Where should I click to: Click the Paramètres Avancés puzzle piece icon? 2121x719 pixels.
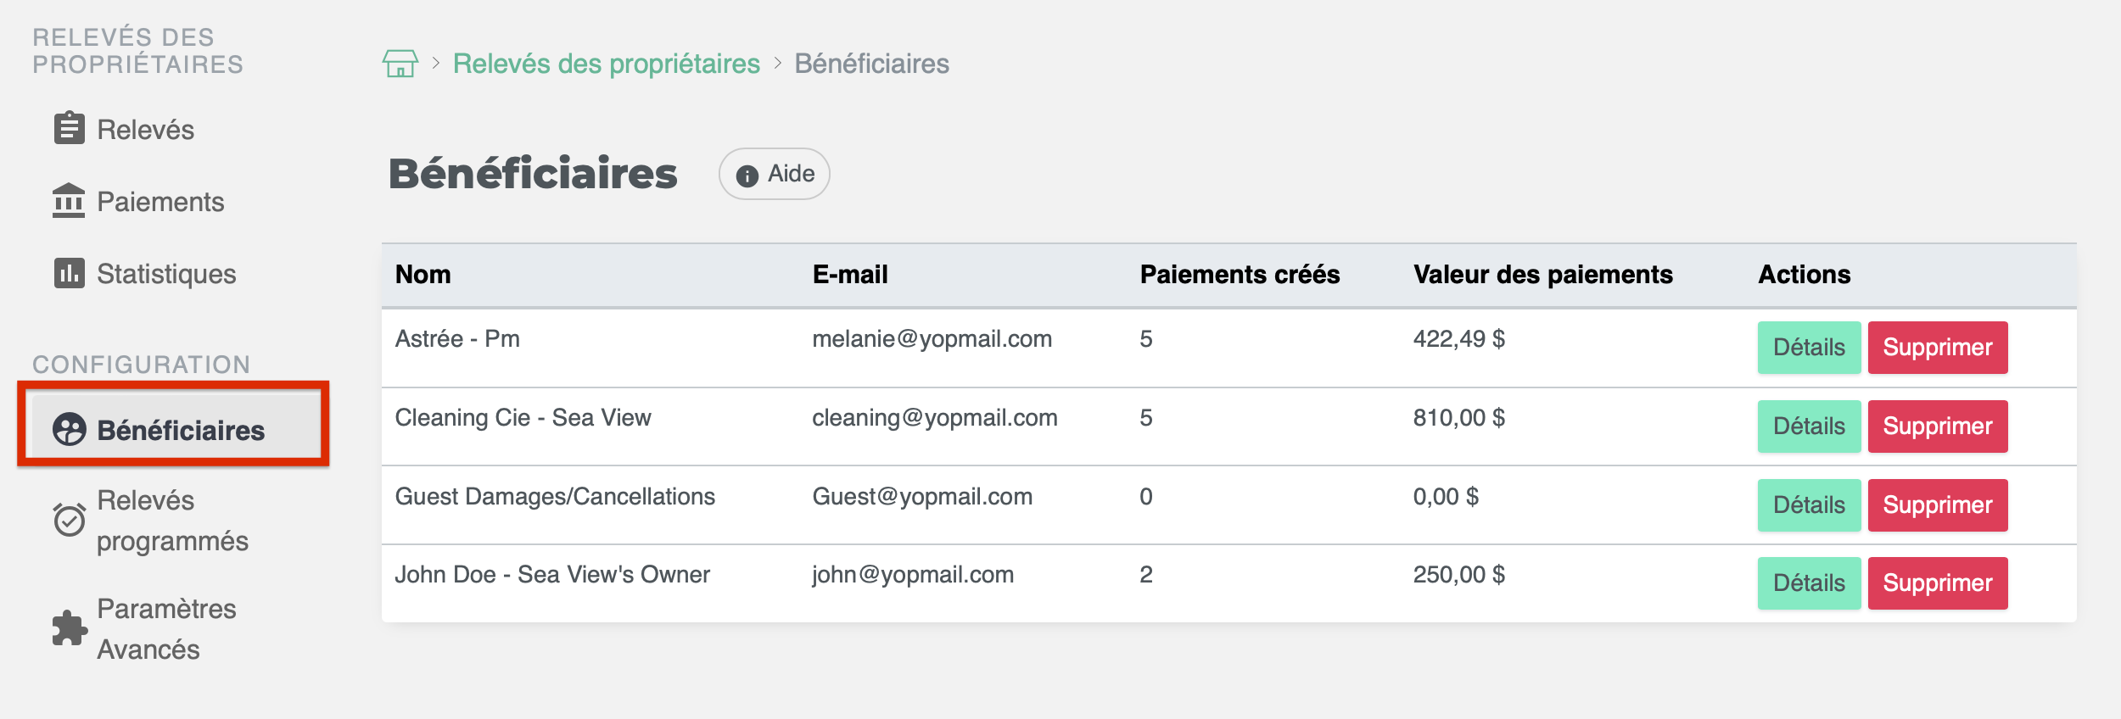coord(69,628)
